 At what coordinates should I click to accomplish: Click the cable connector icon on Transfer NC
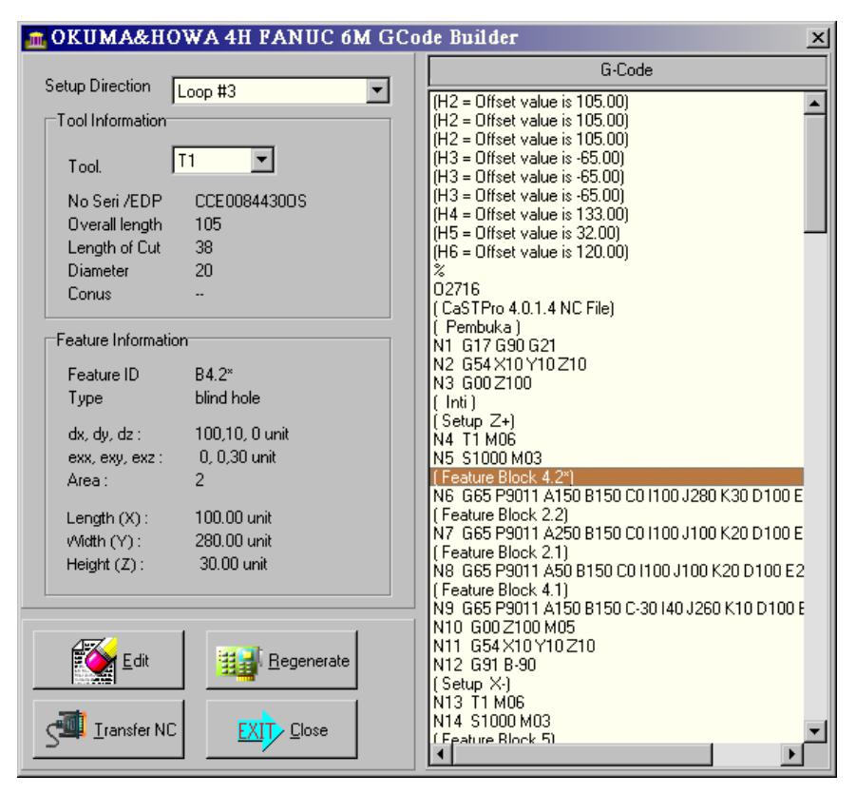click(x=67, y=729)
